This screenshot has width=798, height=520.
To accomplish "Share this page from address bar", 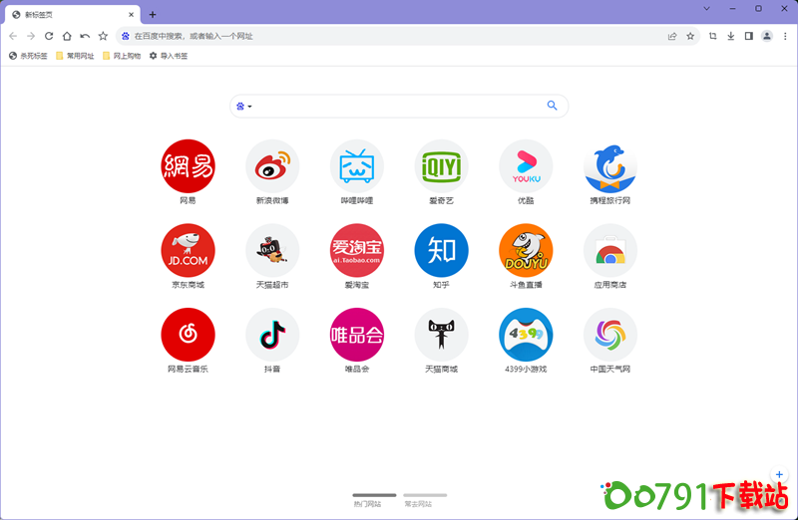I will [x=672, y=36].
